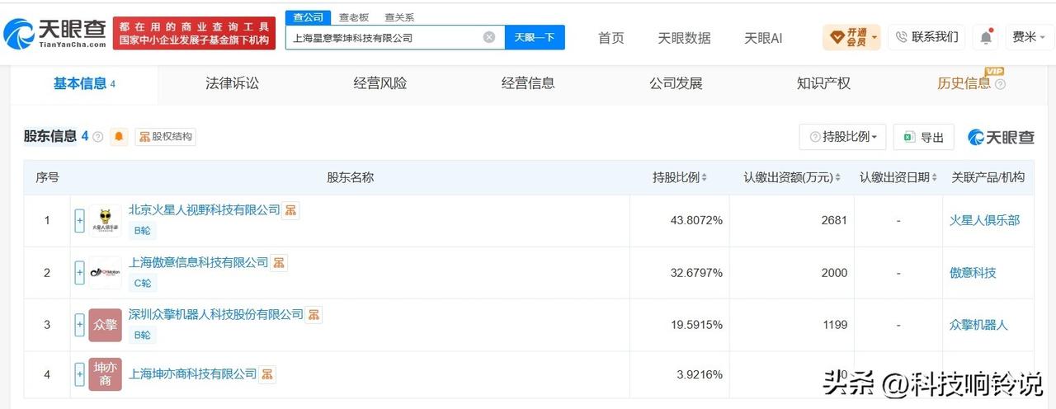Expand row 3 shareholder with plus button
The height and width of the screenshot is (409, 1056).
coord(80,325)
